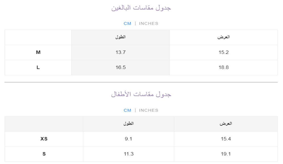Select the XS size row label

tap(44, 139)
